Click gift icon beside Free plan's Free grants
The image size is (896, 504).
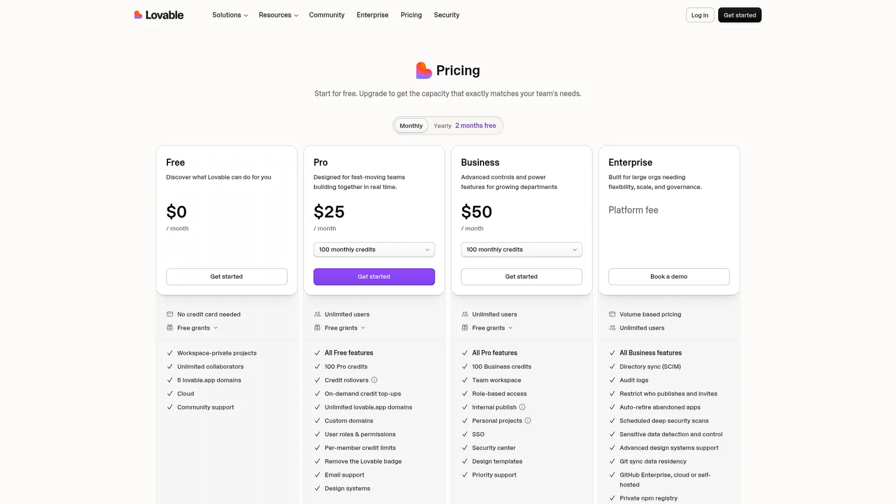(170, 328)
